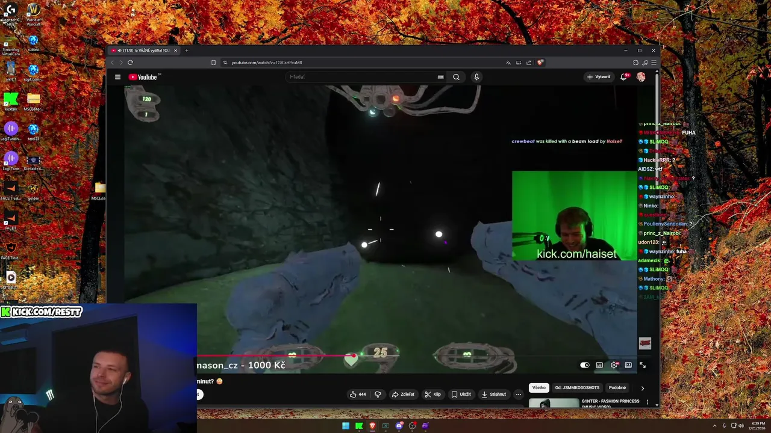Toggle the autoplay switch in the player
Viewport: 771px width, 433px height.
pyautogui.click(x=584, y=365)
